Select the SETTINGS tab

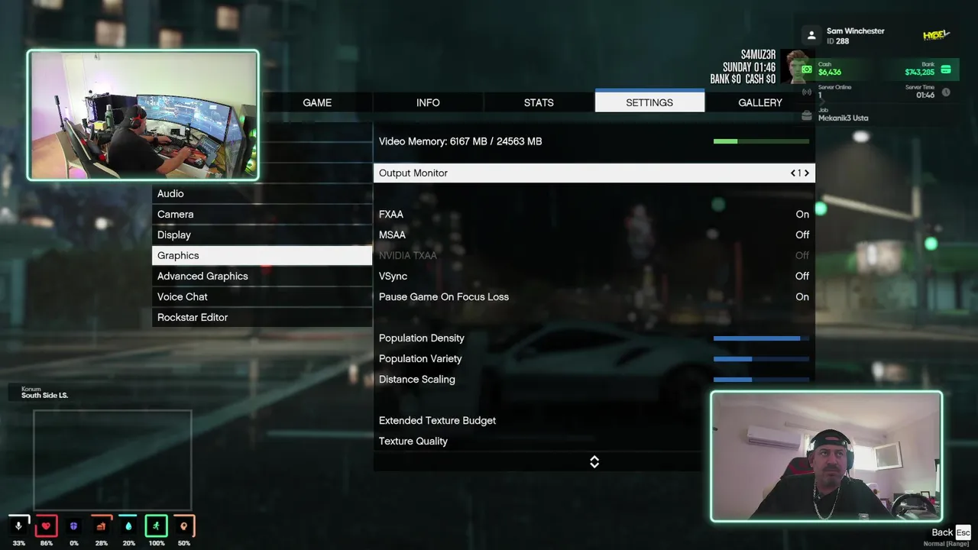coord(649,102)
